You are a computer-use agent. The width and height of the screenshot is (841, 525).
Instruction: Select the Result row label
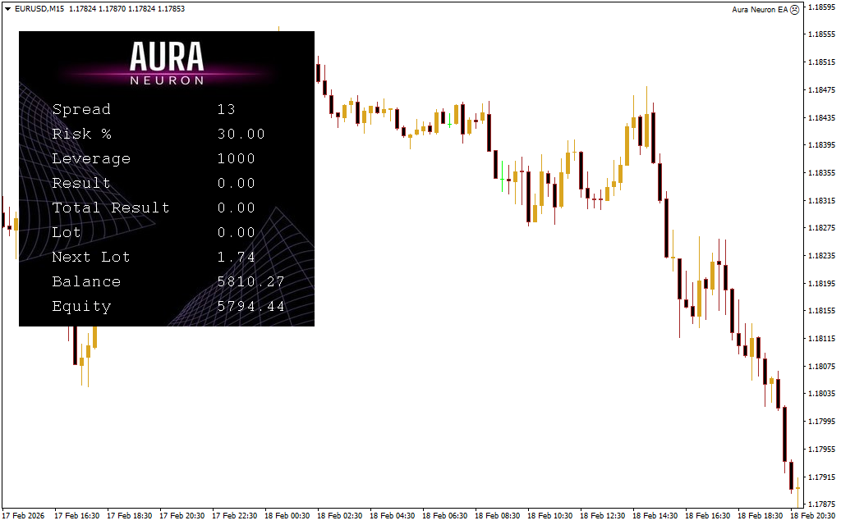[80, 183]
